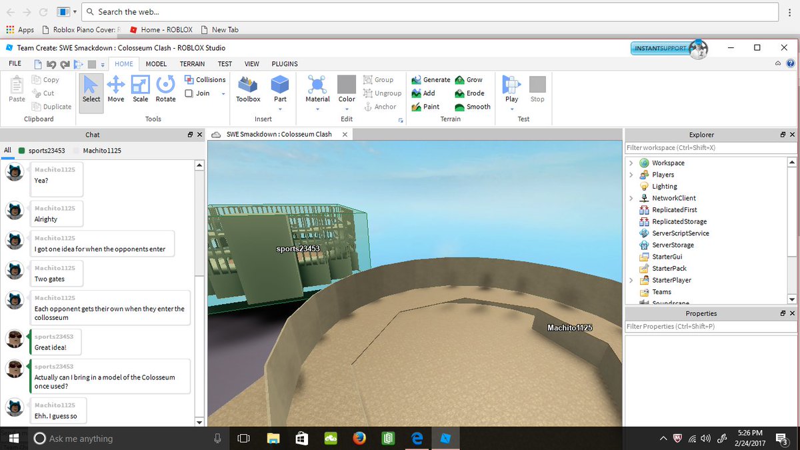800x450 pixels.
Task: Select ReplicatedStorage in the Explorer
Action: click(x=673, y=221)
